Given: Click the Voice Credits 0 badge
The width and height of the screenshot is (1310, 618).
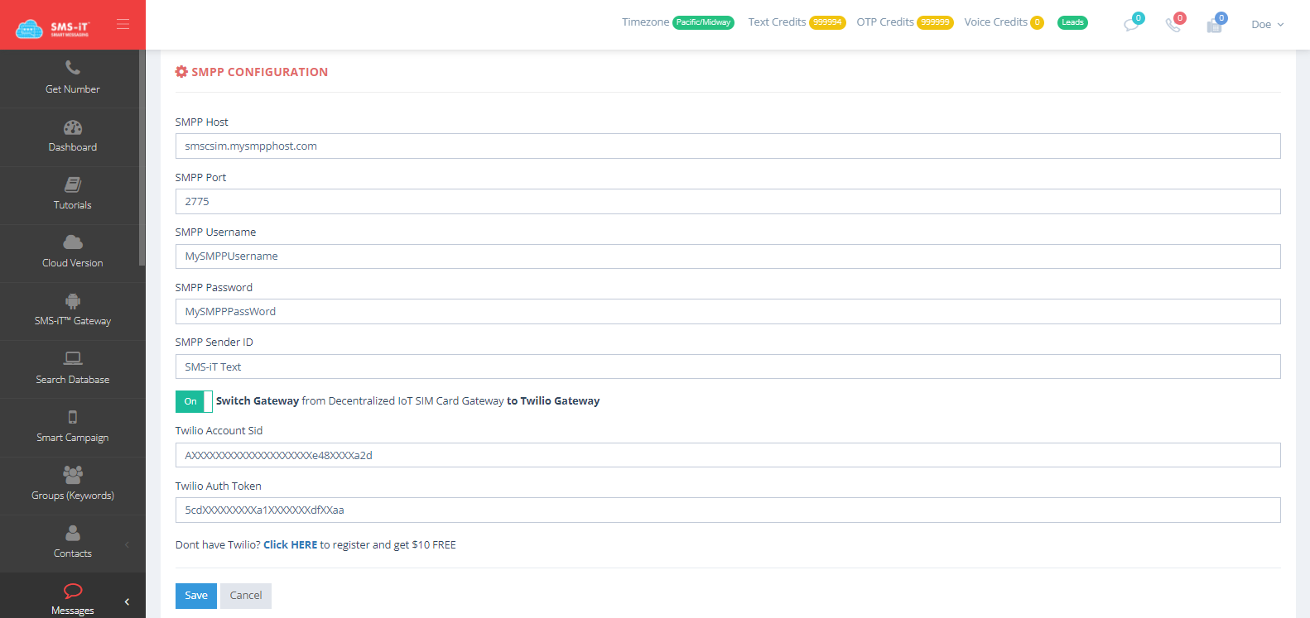Looking at the screenshot, I should (x=1037, y=22).
